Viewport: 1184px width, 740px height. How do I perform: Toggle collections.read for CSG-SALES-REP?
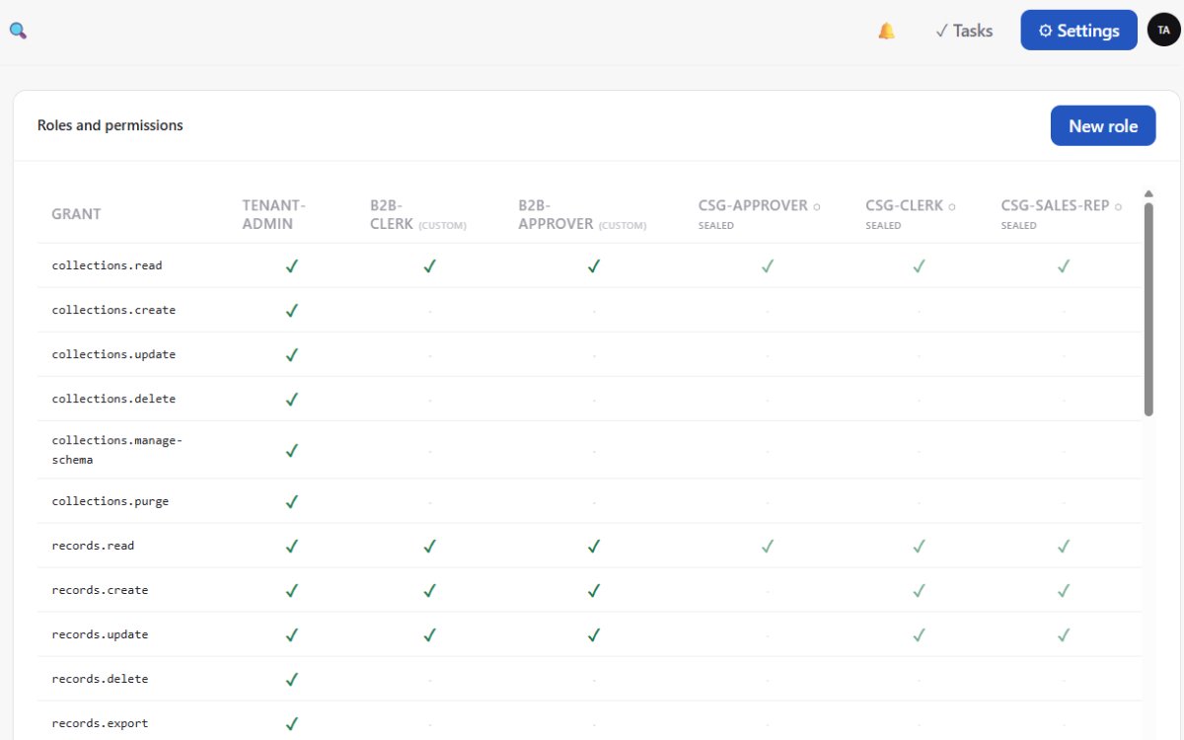[x=1063, y=265]
